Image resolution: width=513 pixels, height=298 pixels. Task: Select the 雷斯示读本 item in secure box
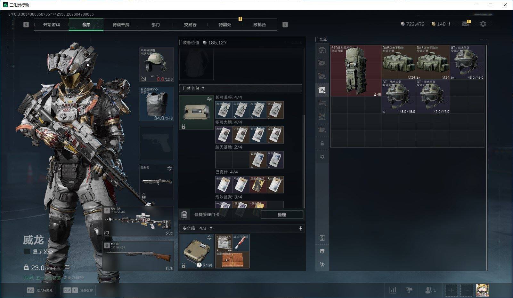[x=232, y=260]
